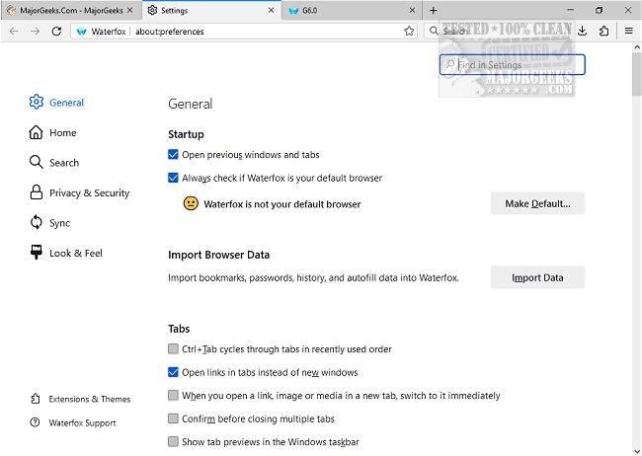Uncheck Open links in tabs instead of windows
Viewport: 642px width, 456px height.
(173, 372)
